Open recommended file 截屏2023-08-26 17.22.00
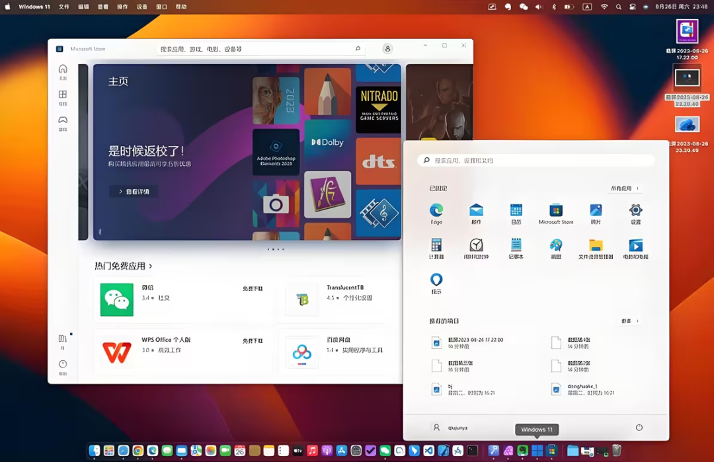This screenshot has width=714, height=462. tap(468, 343)
